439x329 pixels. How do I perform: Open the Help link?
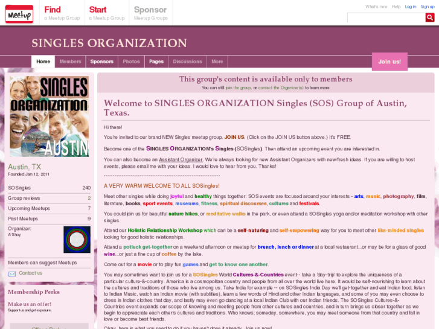[x=396, y=7]
